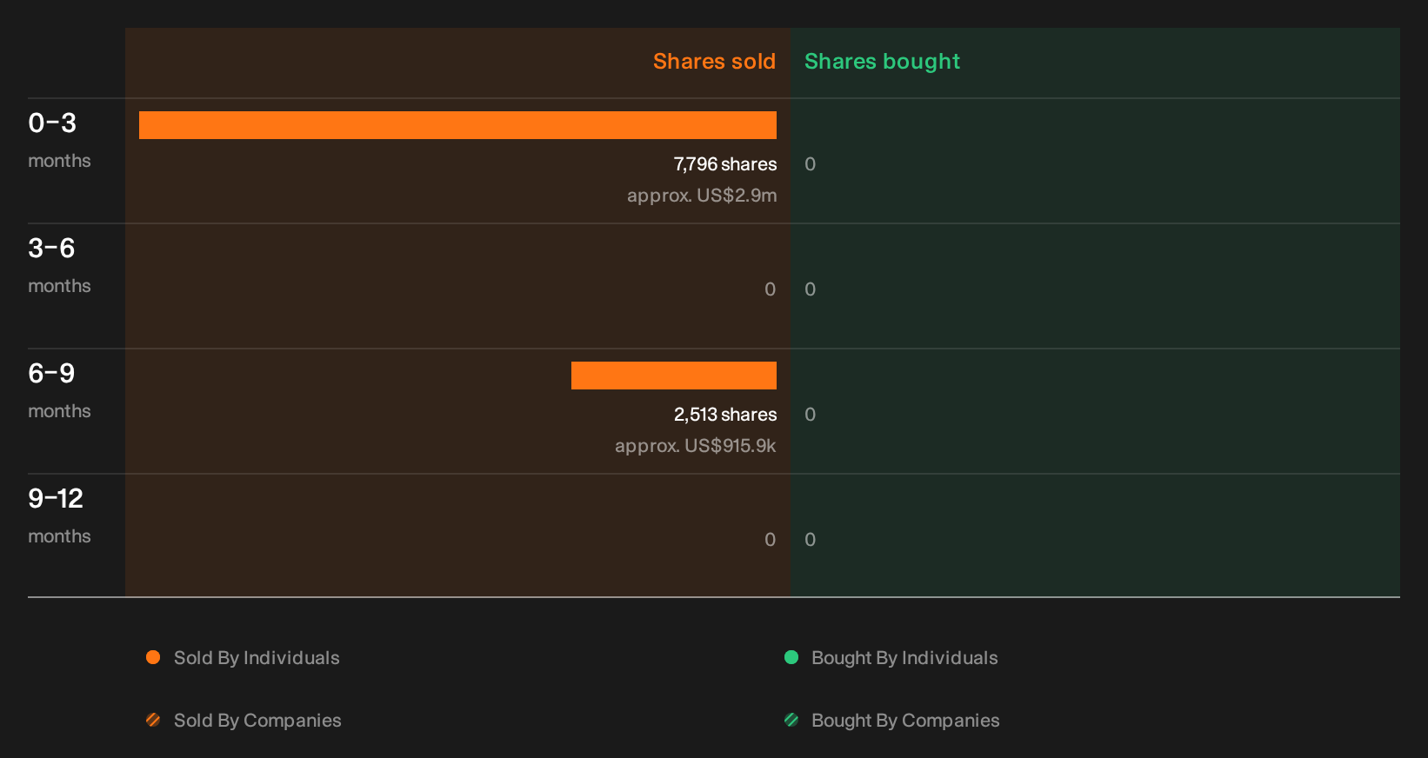Click the 0-3 months row label
The width and height of the screenshot is (1428, 758).
(59, 140)
